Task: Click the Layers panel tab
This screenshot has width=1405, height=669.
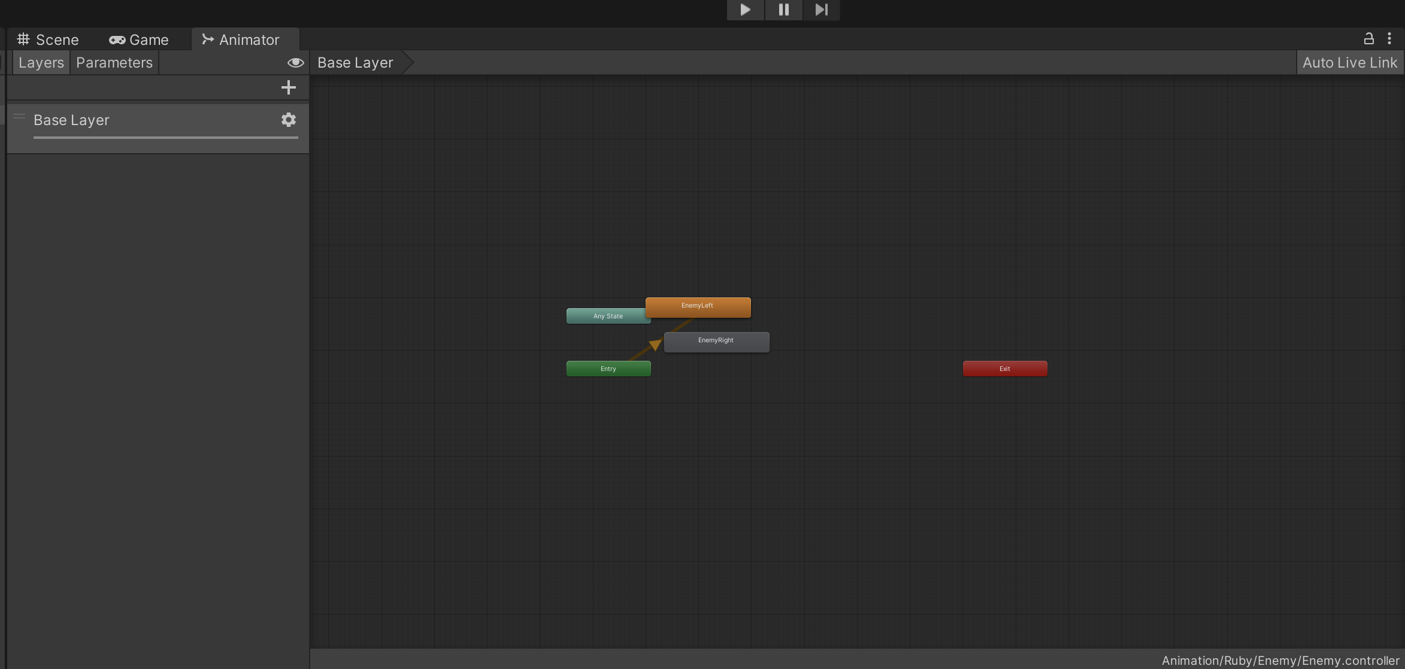Action: (x=41, y=62)
